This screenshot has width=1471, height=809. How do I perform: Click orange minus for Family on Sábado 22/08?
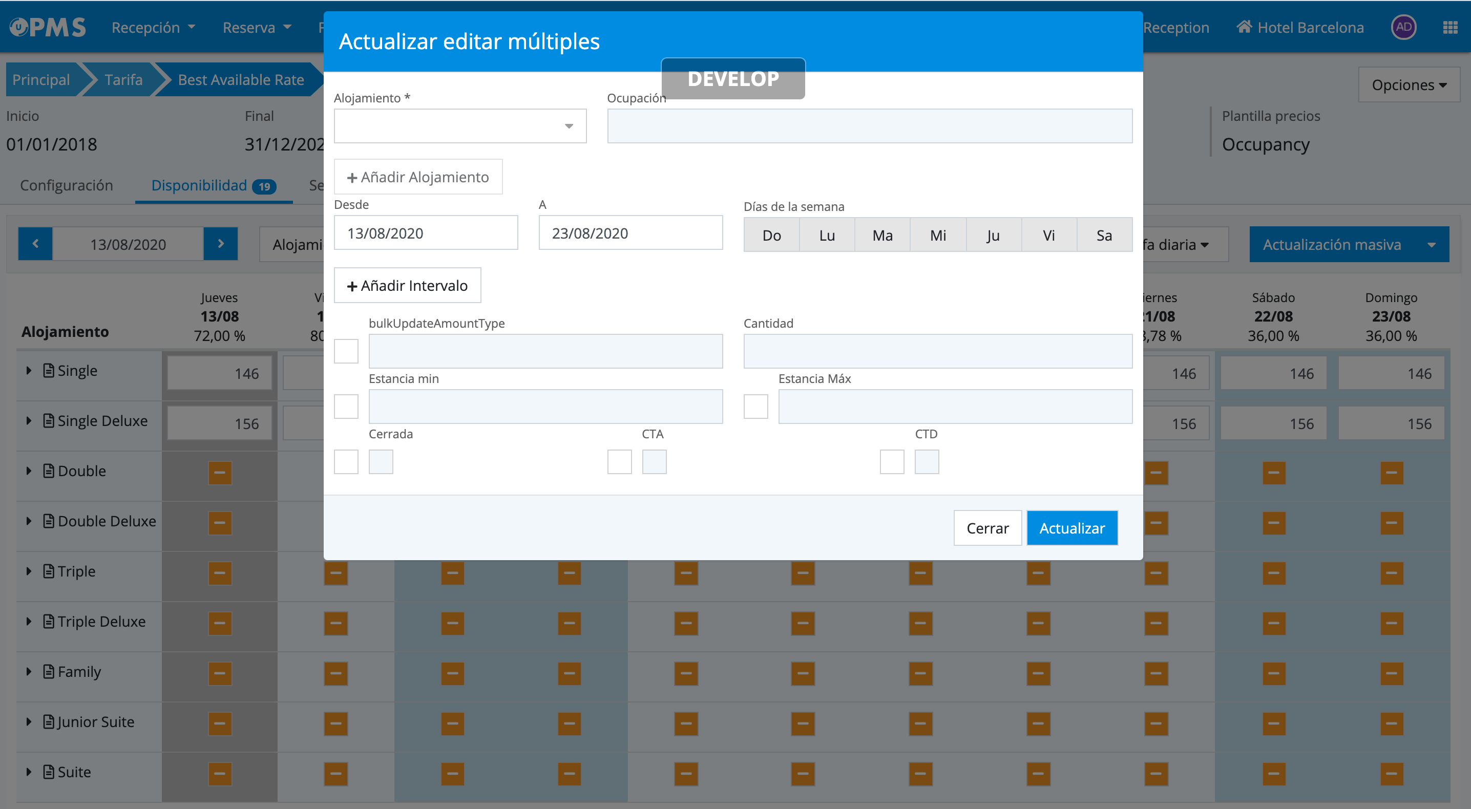[x=1274, y=674]
